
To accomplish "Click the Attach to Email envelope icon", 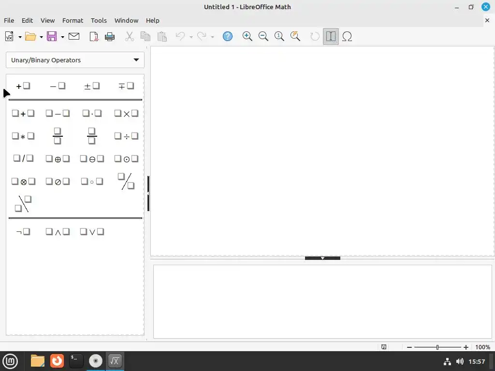I will click(74, 36).
